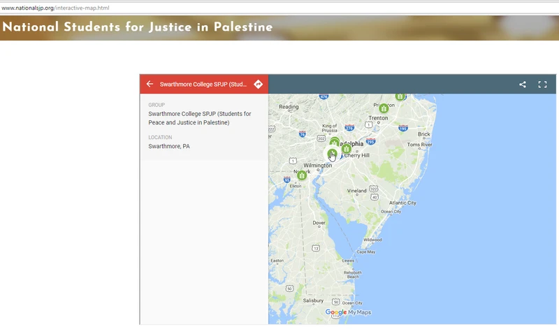Click the selected Swarthmore marker on map

click(x=332, y=154)
